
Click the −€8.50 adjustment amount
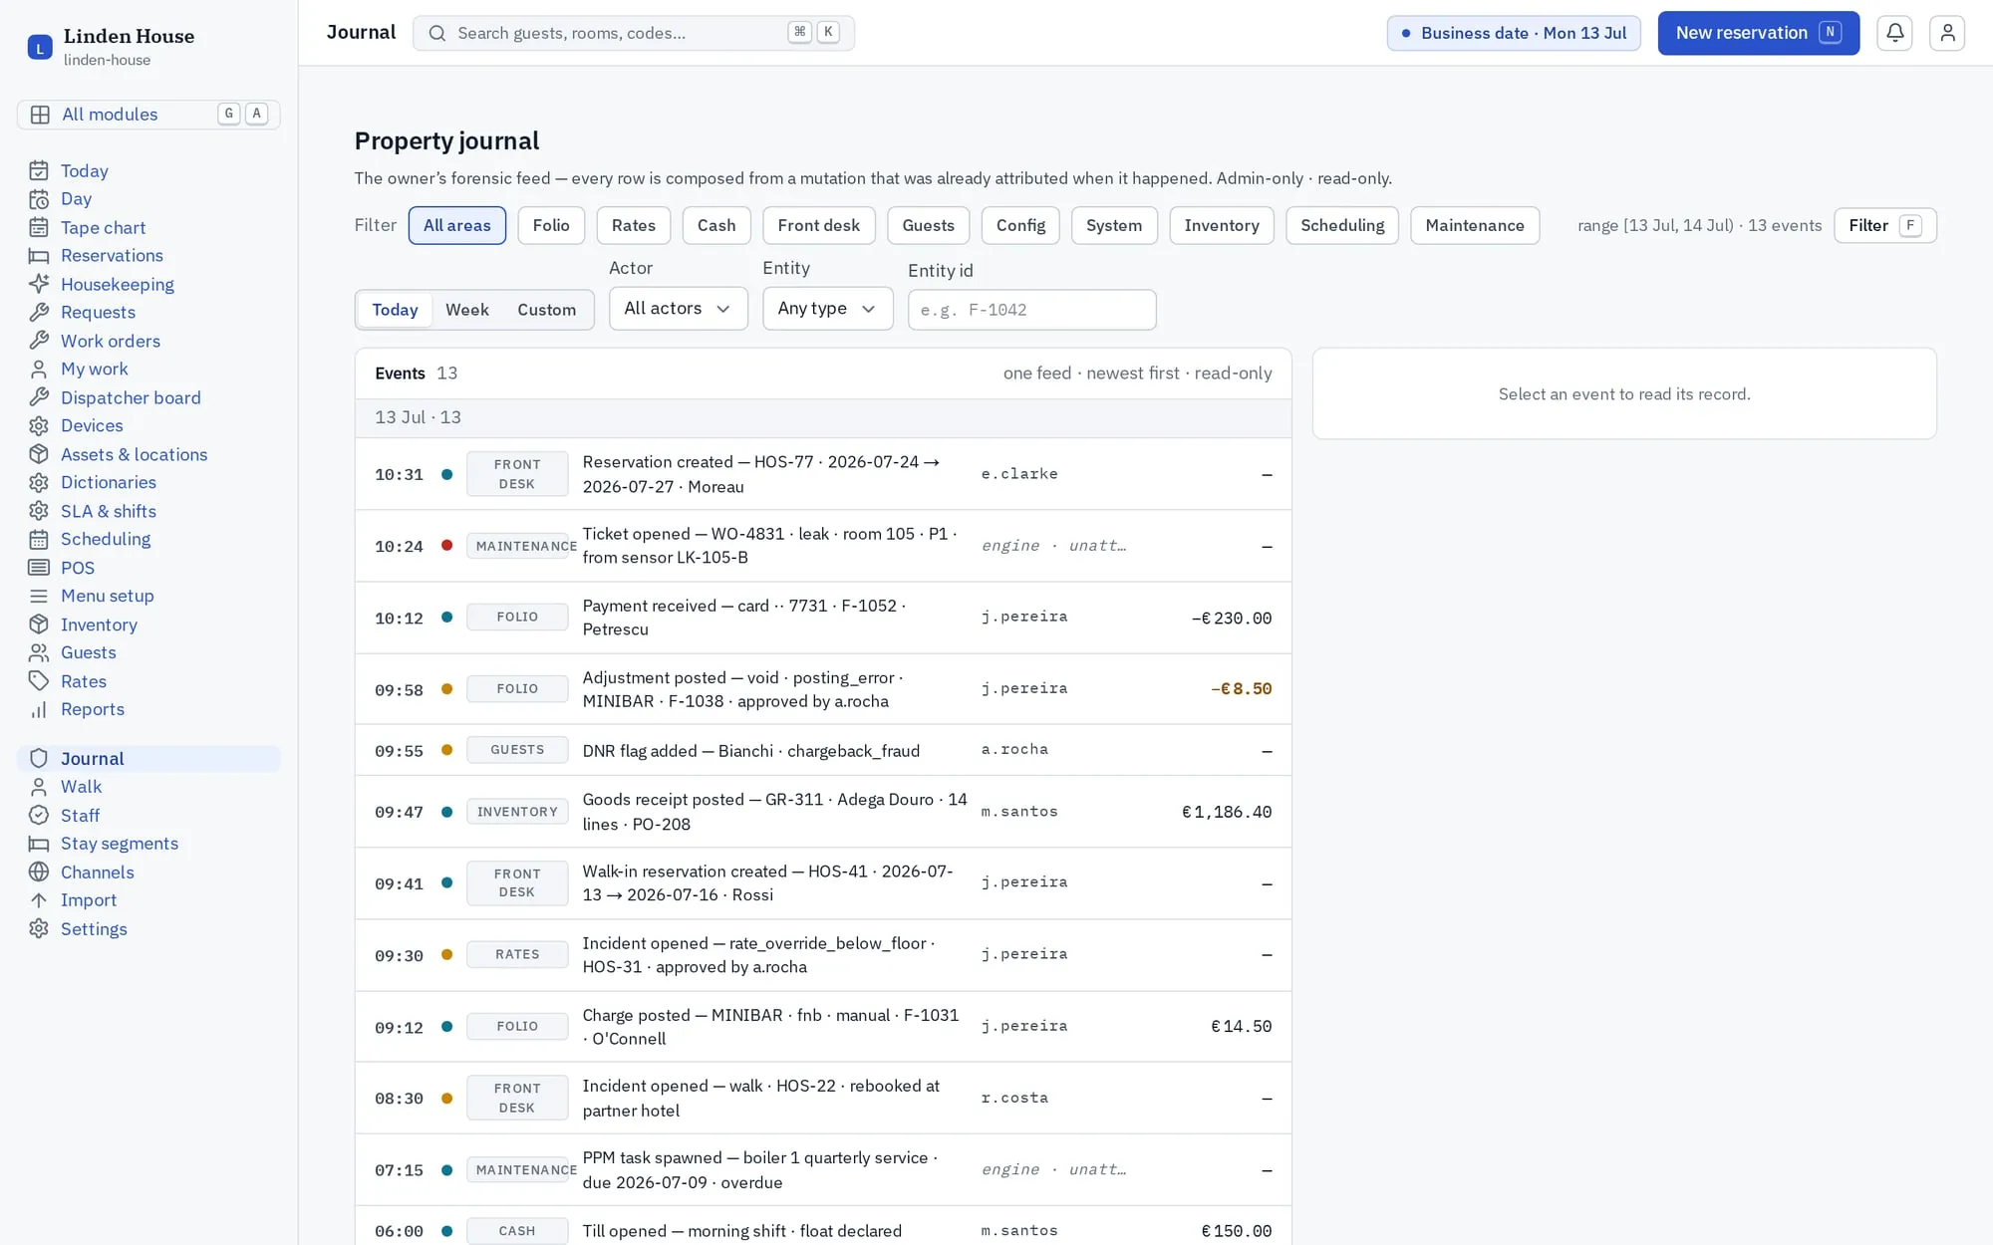coord(1241,689)
